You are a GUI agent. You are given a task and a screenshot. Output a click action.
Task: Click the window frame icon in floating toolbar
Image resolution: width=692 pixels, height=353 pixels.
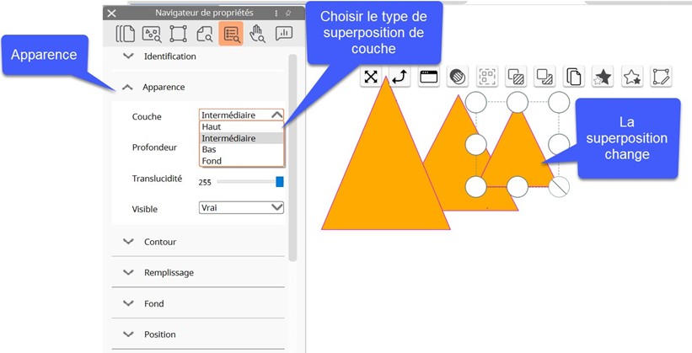[x=428, y=77]
